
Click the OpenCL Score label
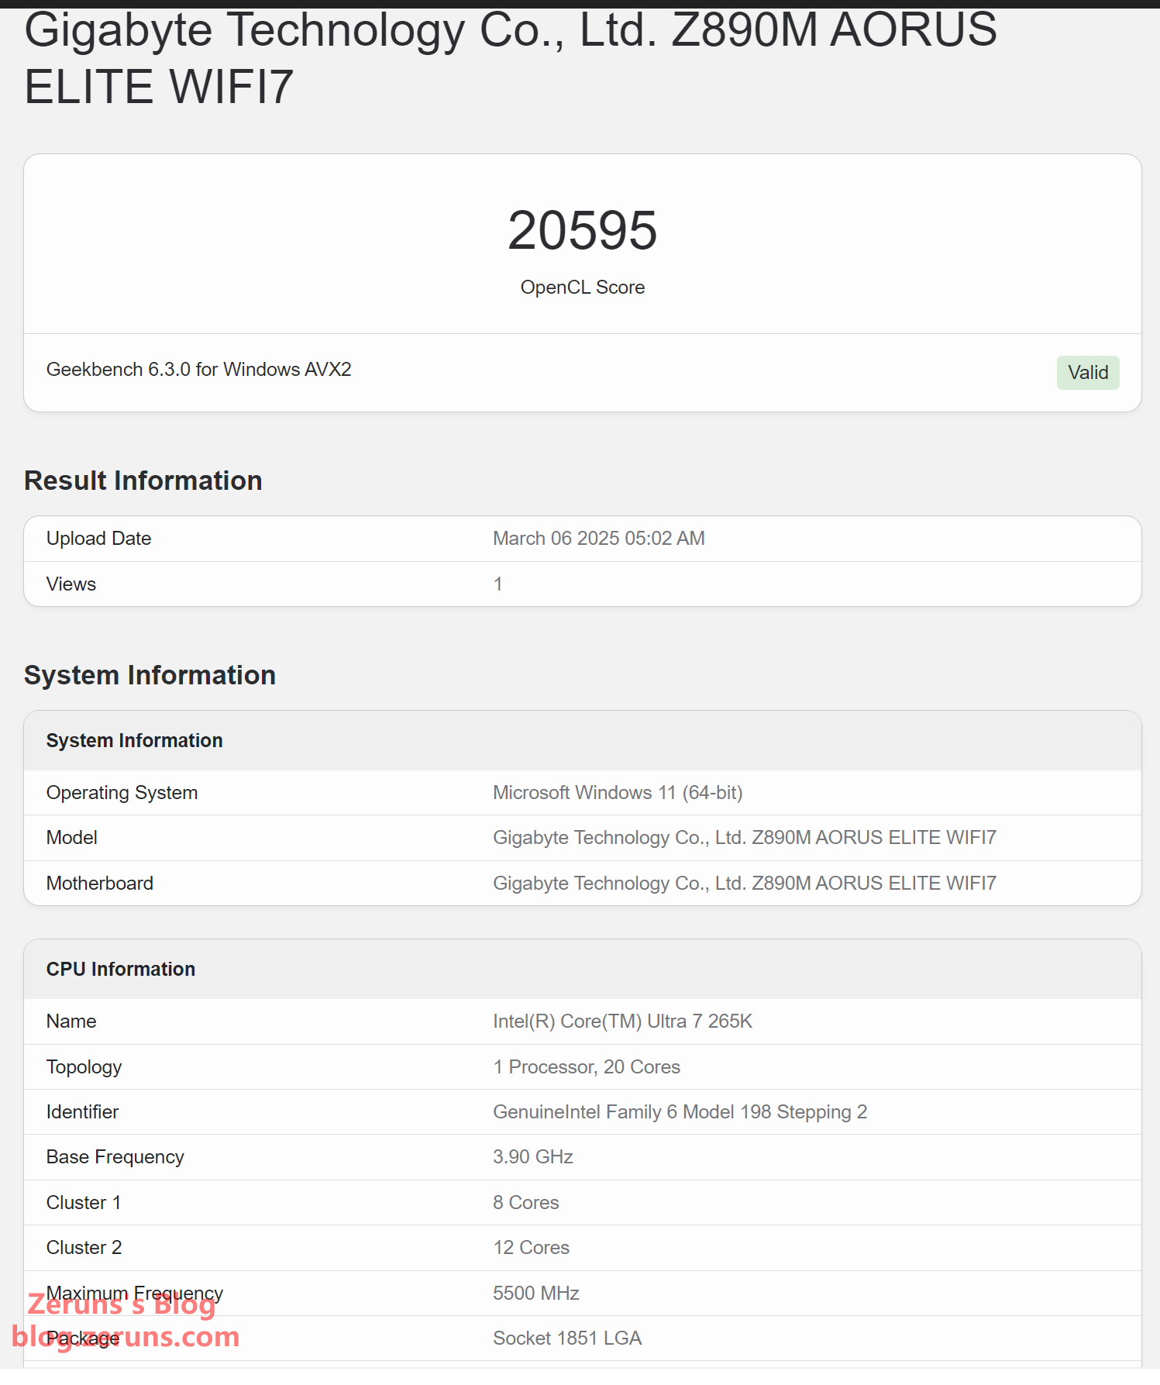[582, 288]
